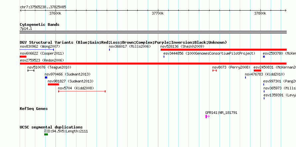The image size is (296, 147).
Task: Open the nsv476783 (Kidd2010) label
Action: pos(265,74)
